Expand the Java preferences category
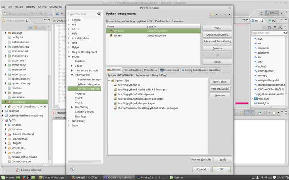Image resolution: width=289 pixels, height=180 pixels. coord(69,43)
